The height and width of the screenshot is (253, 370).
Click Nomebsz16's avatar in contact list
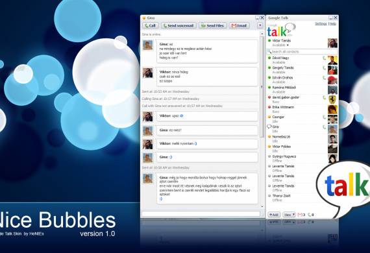click(x=332, y=139)
